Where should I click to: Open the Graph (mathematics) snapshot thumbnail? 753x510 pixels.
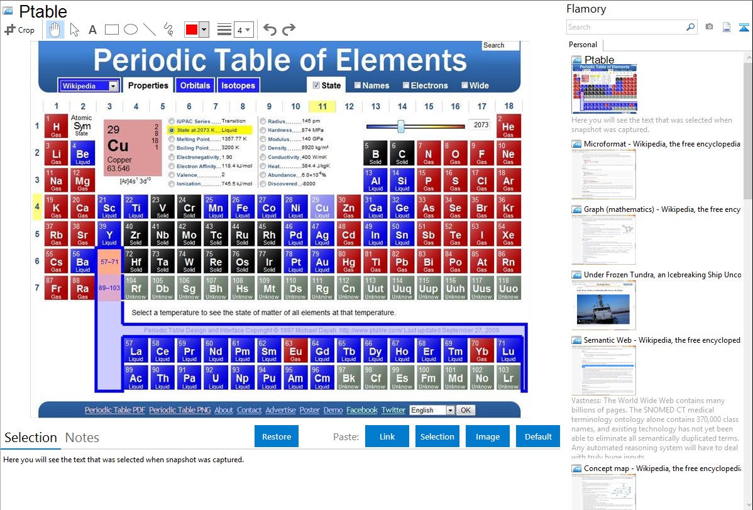pos(603,240)
